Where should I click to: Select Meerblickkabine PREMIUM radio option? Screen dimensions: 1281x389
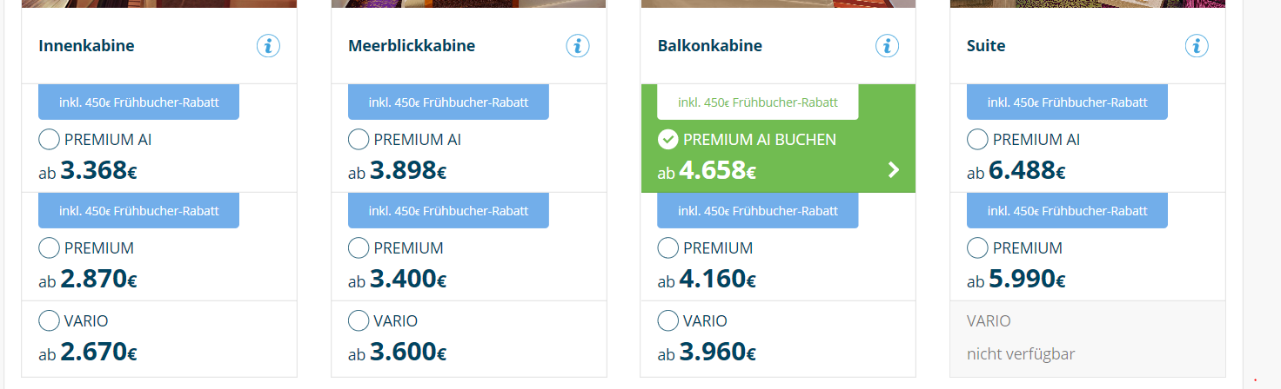359,248
